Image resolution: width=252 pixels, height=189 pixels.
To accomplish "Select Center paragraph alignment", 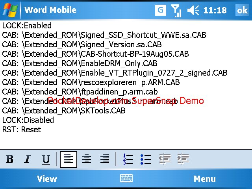I will (x=87, y=159).
